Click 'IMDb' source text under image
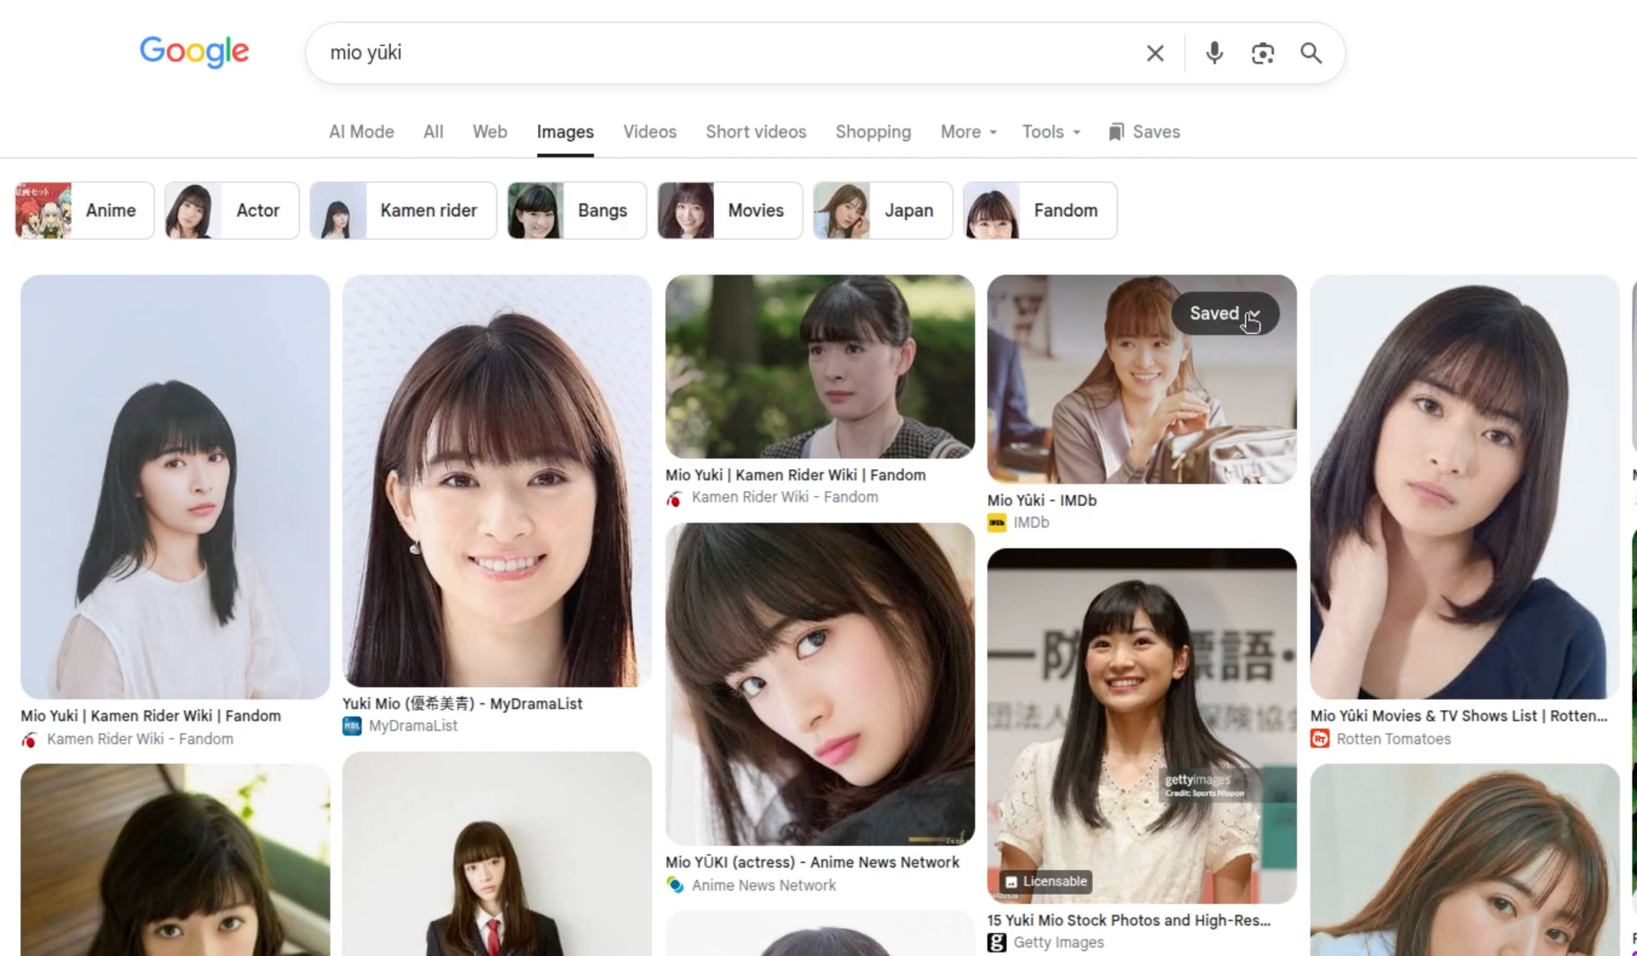 (1031, 523)
